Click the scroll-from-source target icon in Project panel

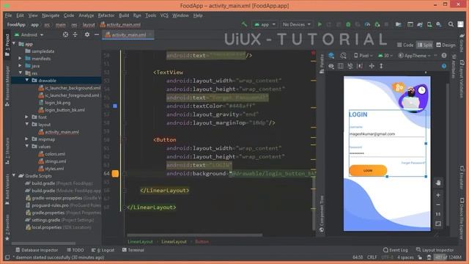click(x=65, y=34)
